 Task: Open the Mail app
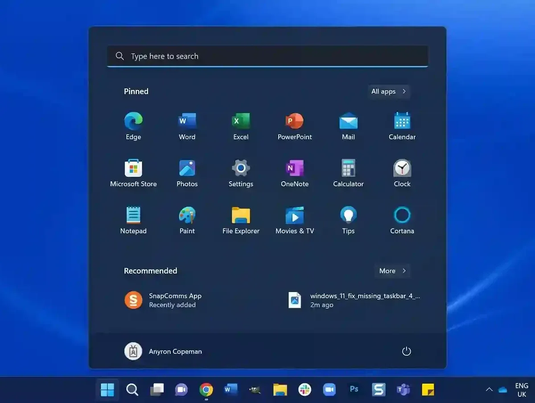point(348,126)
